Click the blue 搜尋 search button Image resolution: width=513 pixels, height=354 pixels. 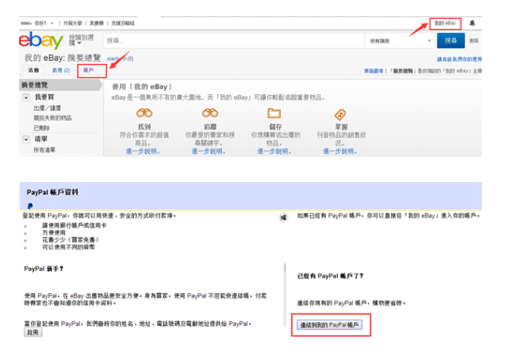pos(451,40)
